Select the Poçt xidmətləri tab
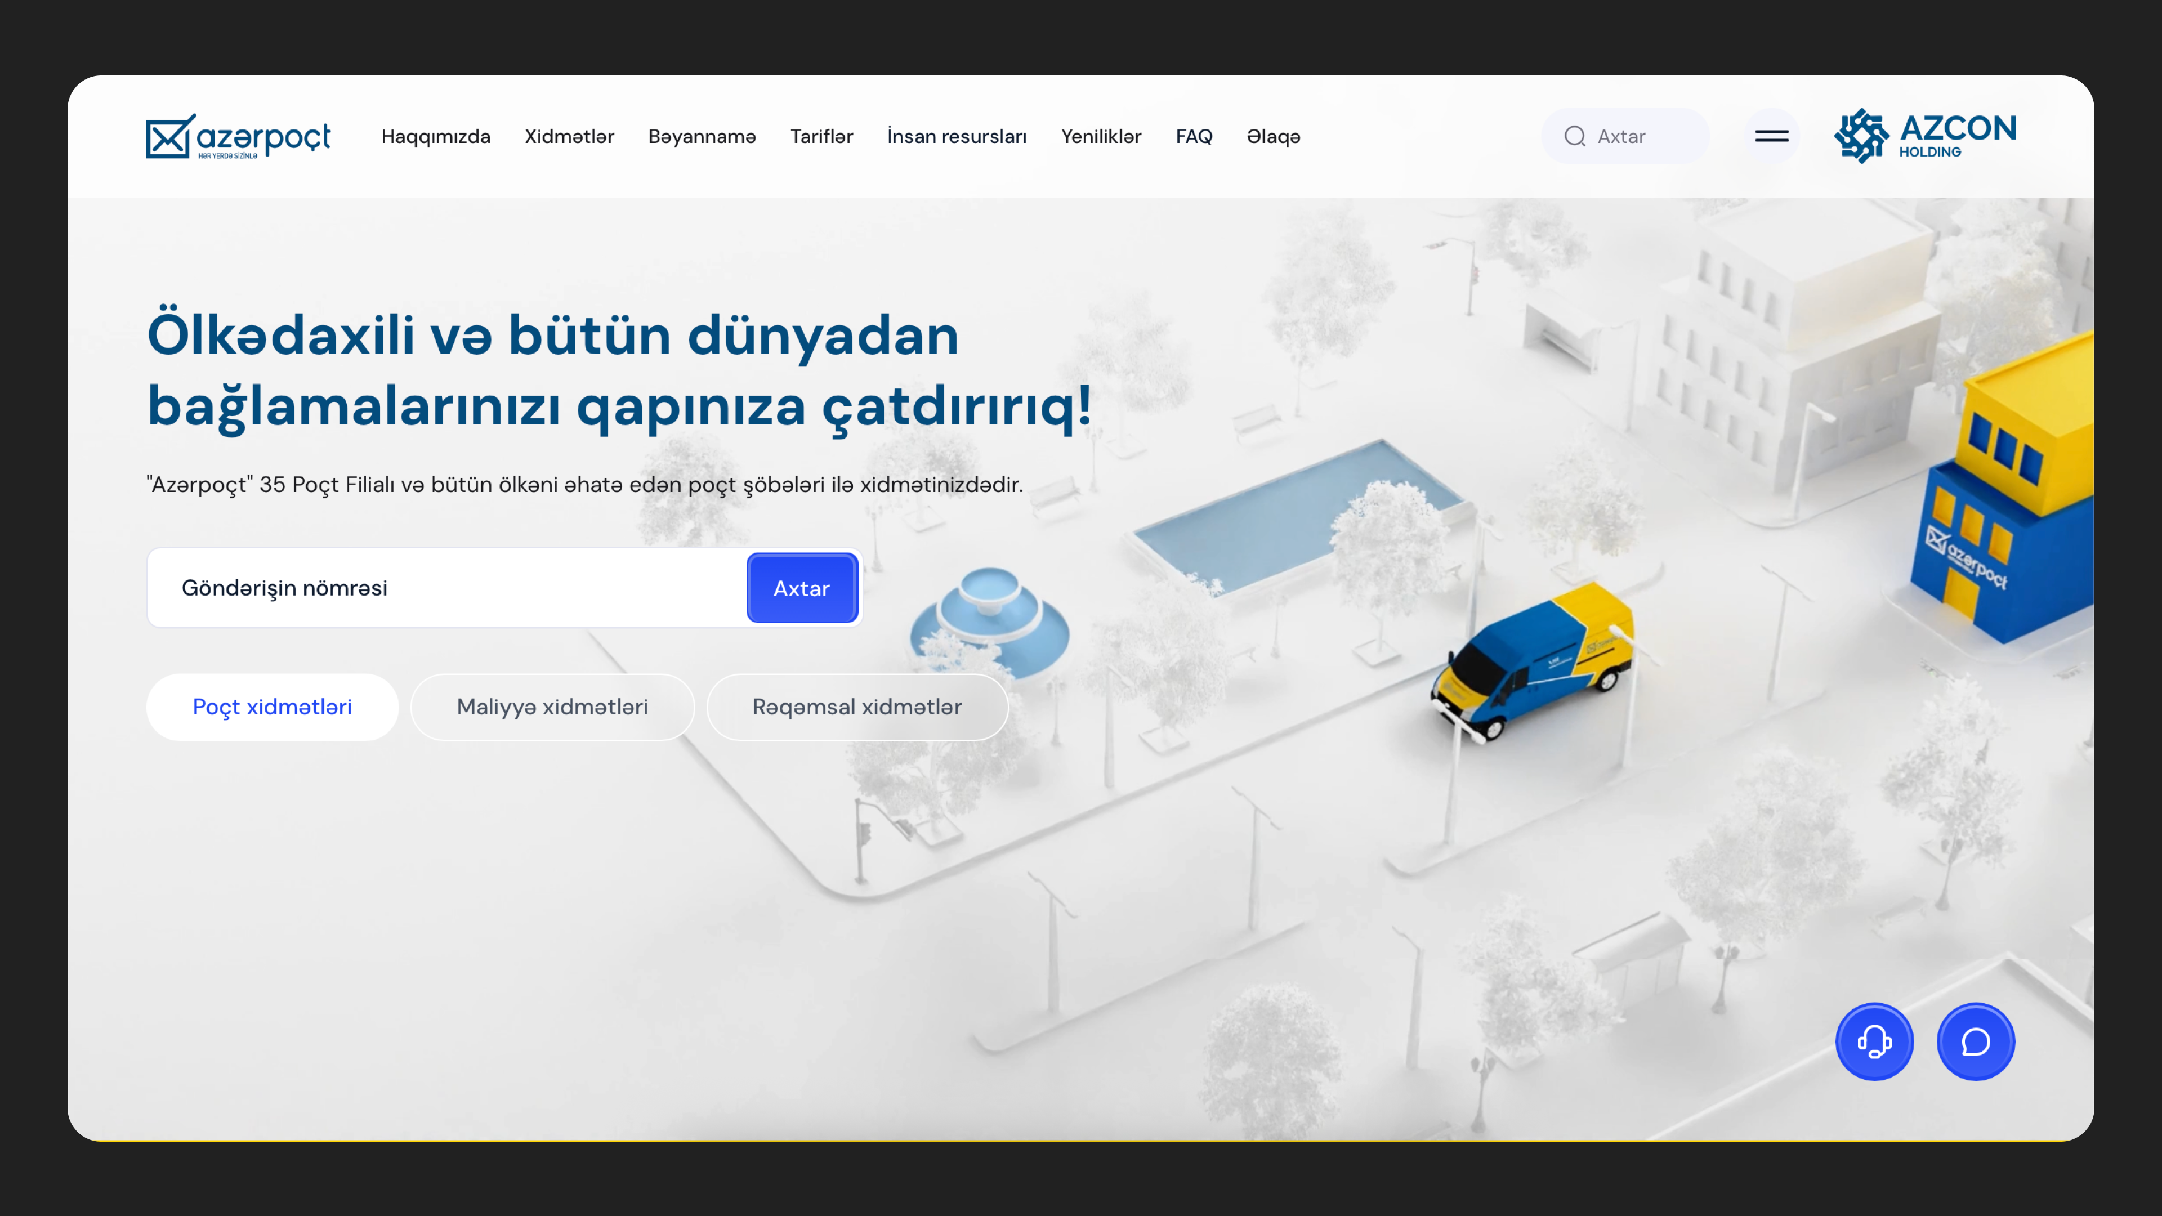This screenshot has width=2162, height=1216. [272, 707]
